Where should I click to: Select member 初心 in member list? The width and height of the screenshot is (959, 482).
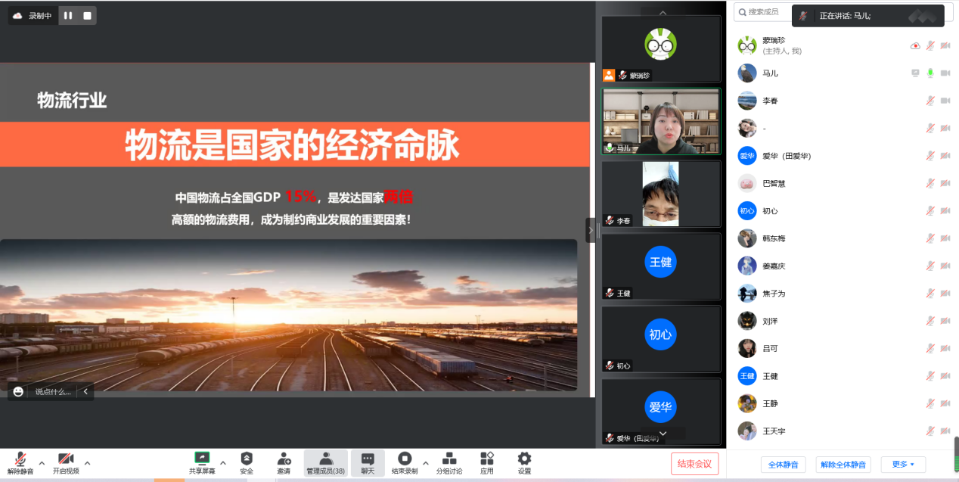pos(843,211)
